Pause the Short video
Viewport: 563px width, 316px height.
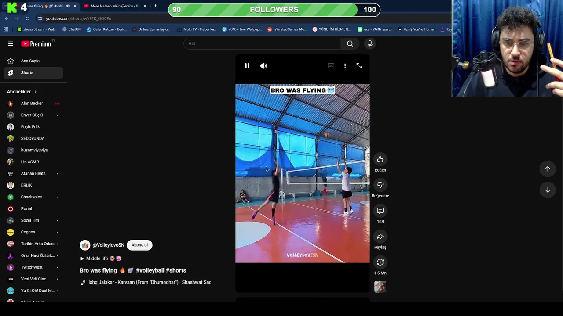(247, 66)
